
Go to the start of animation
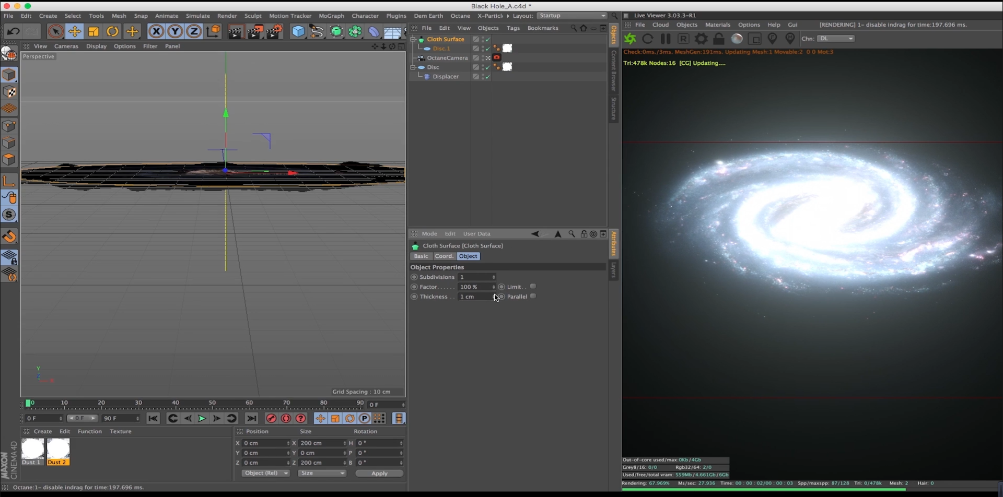click(x=153, y=419)
